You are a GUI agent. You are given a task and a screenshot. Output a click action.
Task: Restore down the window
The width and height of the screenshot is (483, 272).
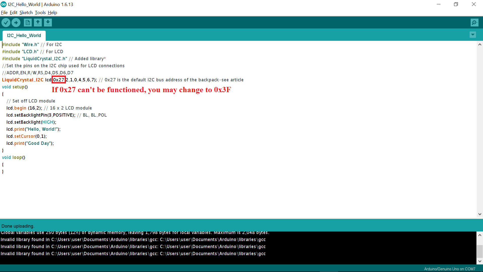tap(456, 4)
